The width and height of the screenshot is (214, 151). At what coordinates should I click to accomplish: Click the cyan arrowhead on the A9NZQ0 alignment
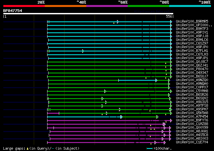click(156, 80)
